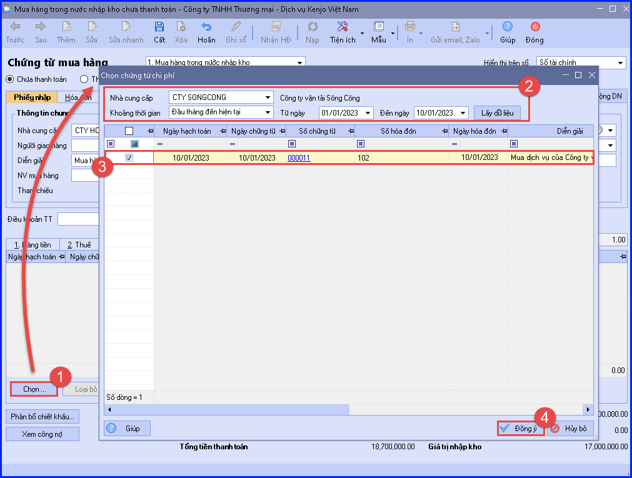The image size is (632, 478).
Task: Open the Khoảng thời gian dropdown
Action: click(x=268, y=112)
